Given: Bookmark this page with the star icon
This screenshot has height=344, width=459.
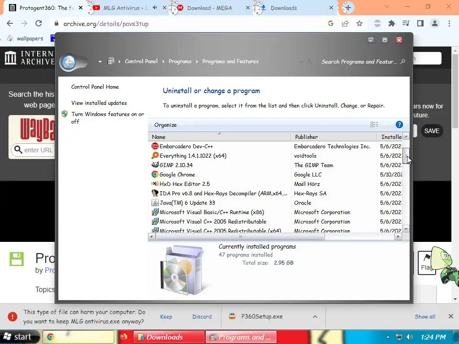Looking at the screenshot, I should 359,23.
